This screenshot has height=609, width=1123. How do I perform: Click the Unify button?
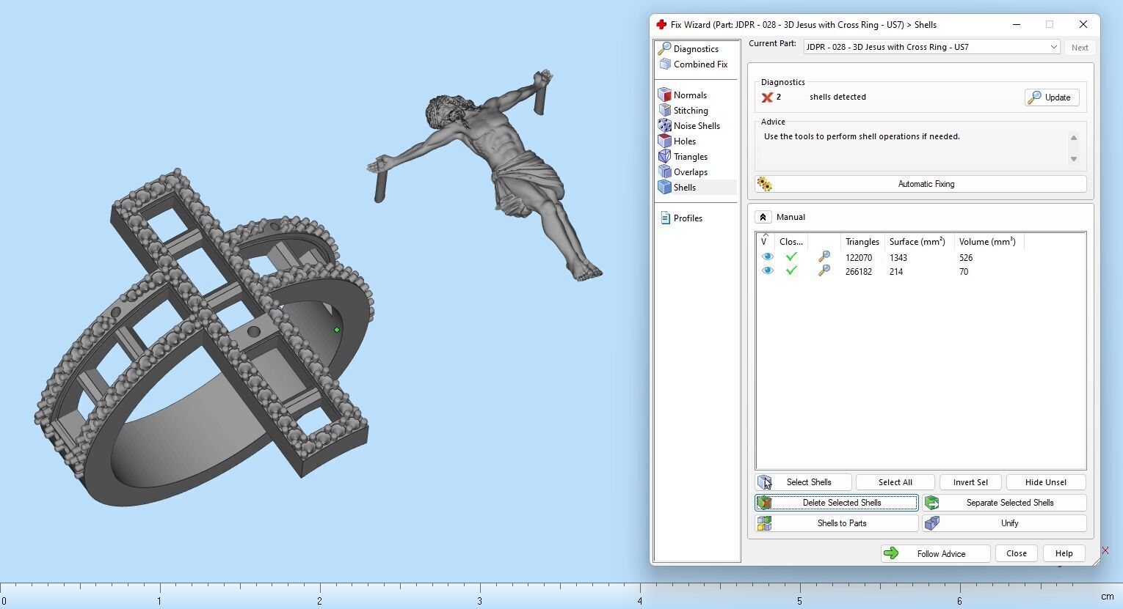pos(1004,523)
